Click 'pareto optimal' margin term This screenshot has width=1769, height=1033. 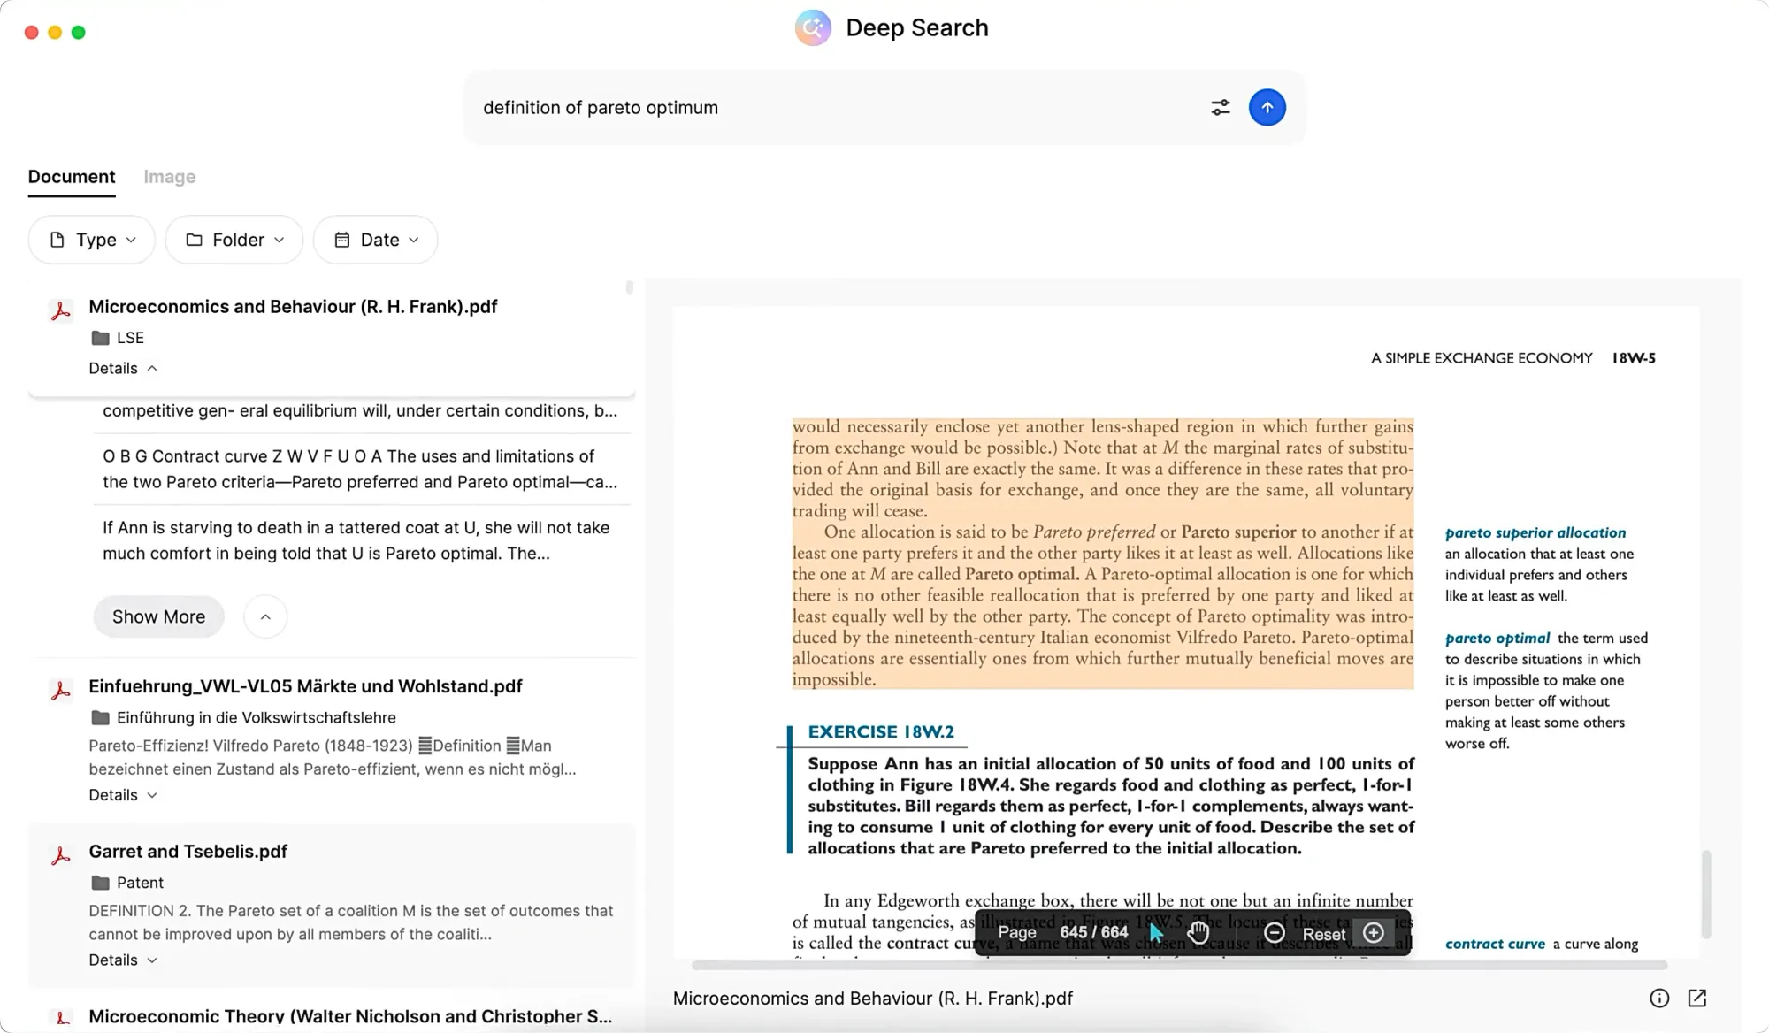(1497, 638)
